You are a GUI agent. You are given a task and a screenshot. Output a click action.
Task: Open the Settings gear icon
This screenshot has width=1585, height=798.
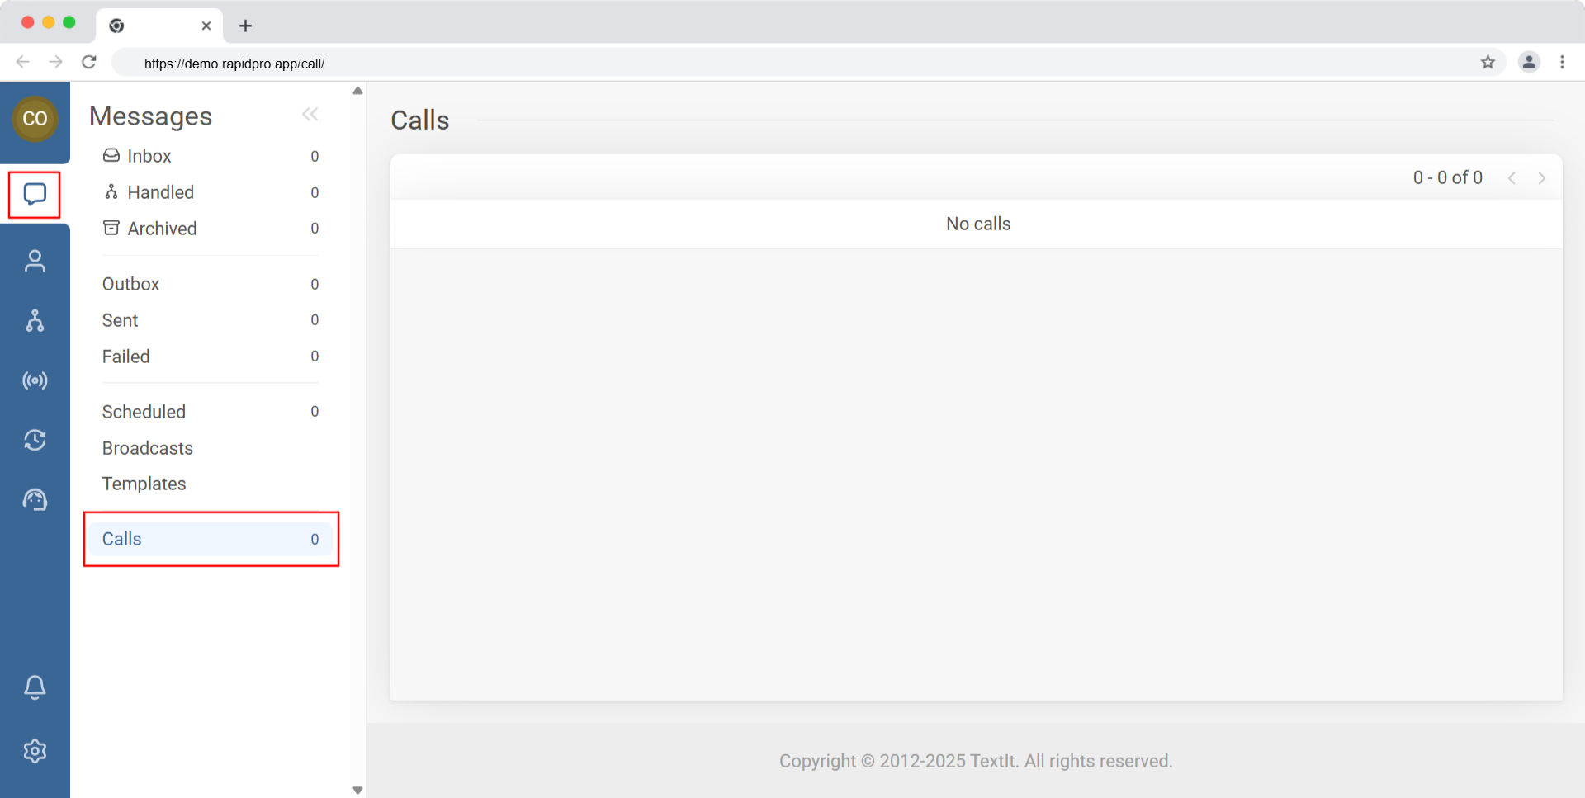point(35,751)
